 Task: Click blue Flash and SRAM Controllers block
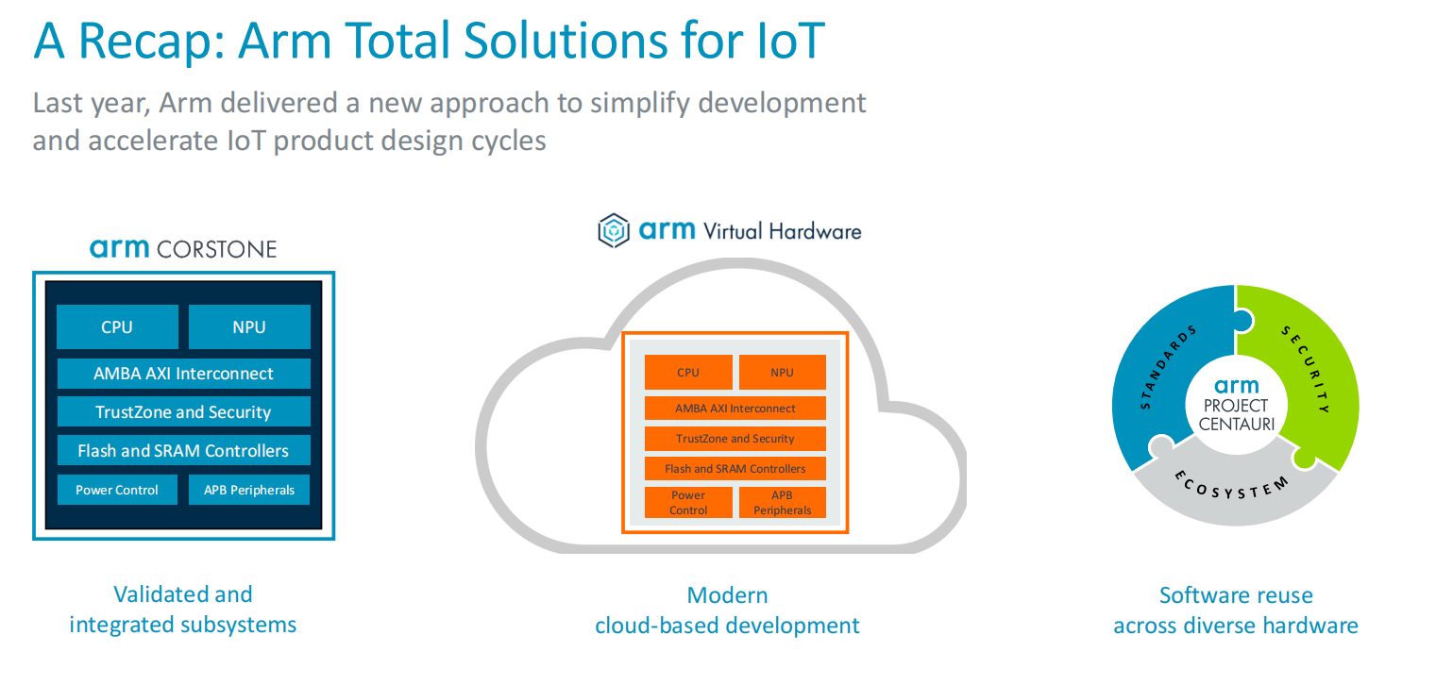[x=183, y=450]
